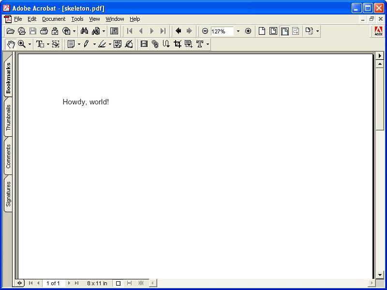This screenshot has width=387, height=290.
Task: Open the Pencil tool dropdown arrow
Action: pos(94,44)
